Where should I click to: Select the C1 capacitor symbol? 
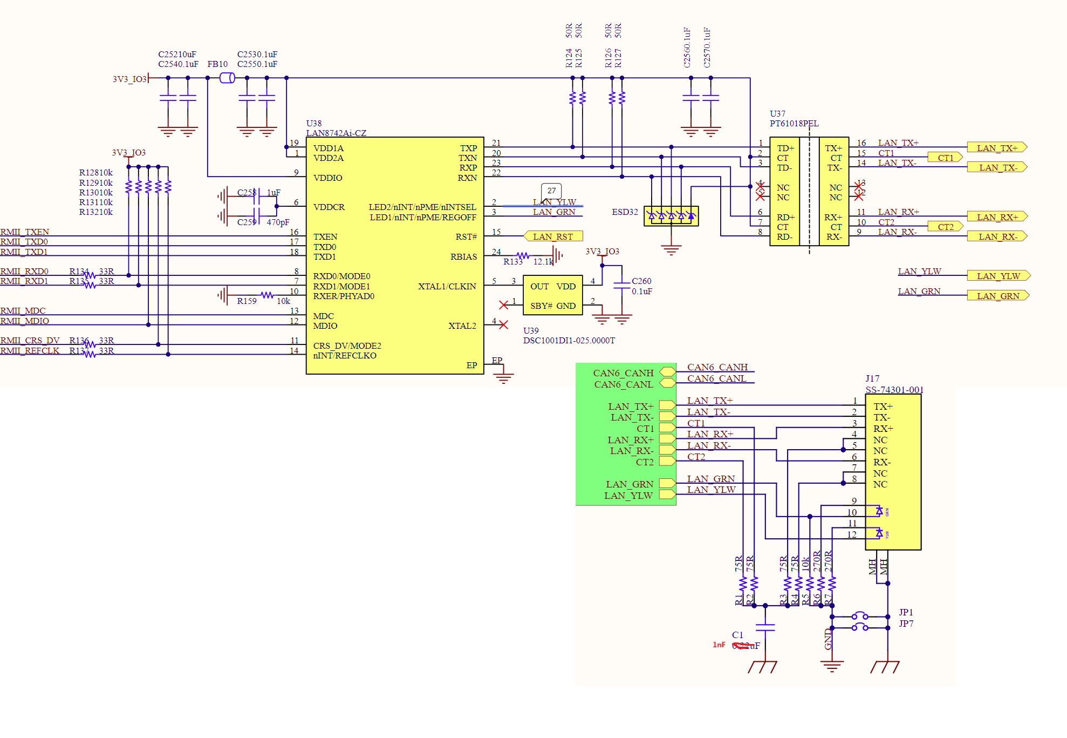(765, 627)
